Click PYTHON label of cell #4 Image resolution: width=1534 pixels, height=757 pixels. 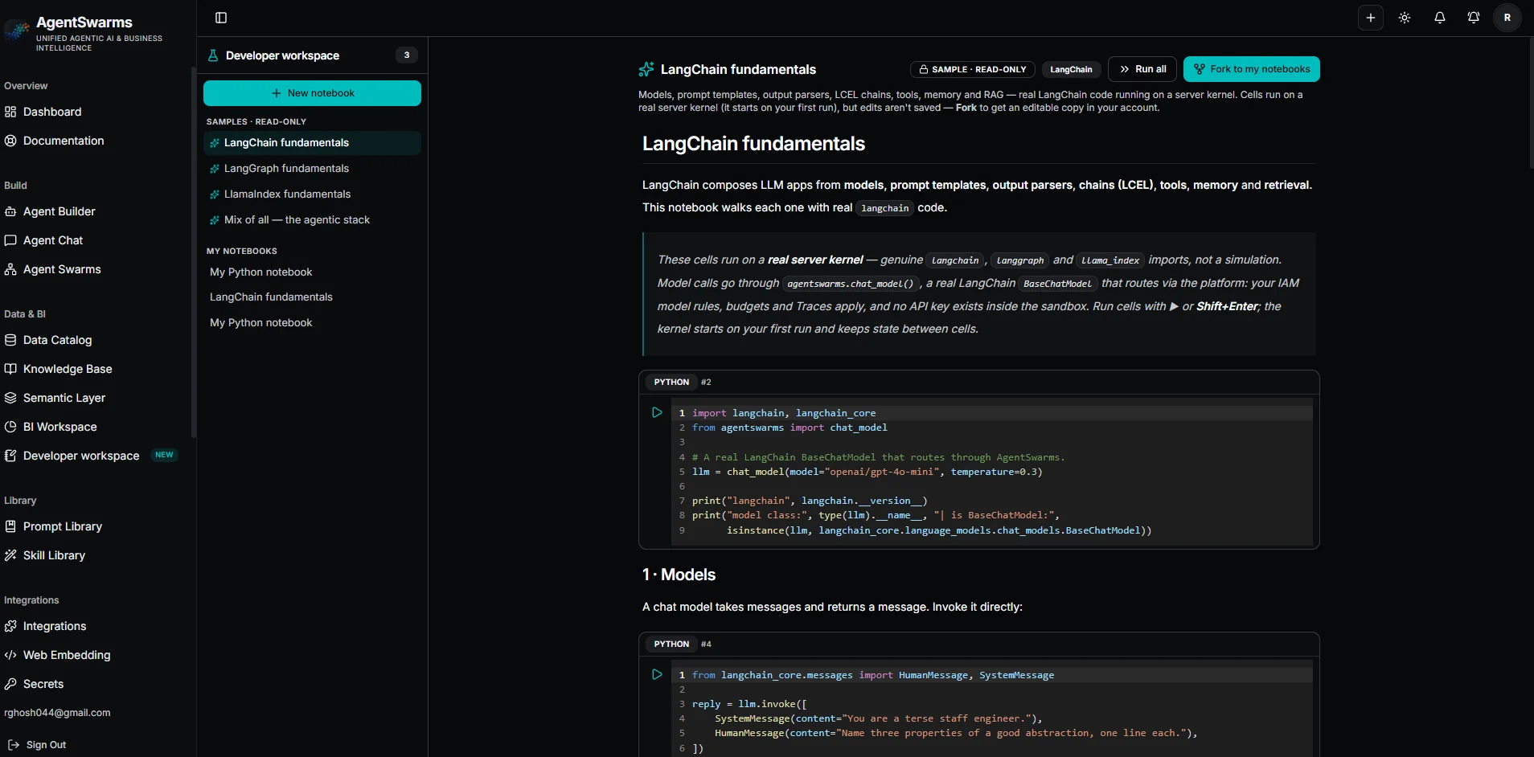[671, 644]
